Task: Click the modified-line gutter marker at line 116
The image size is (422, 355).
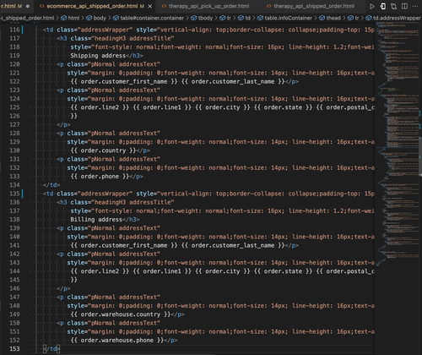Action: (23, 30)
